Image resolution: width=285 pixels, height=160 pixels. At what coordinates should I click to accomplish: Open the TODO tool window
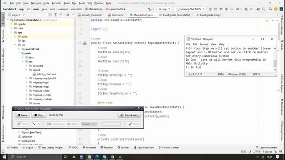73,148
